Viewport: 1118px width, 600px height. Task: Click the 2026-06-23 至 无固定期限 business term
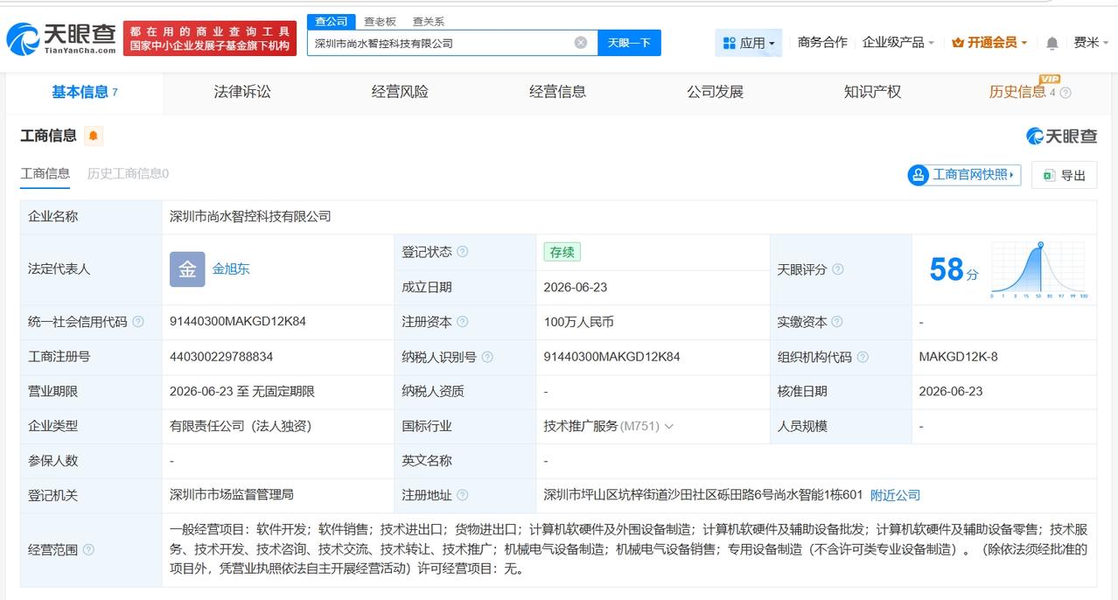tap(242, 392)
